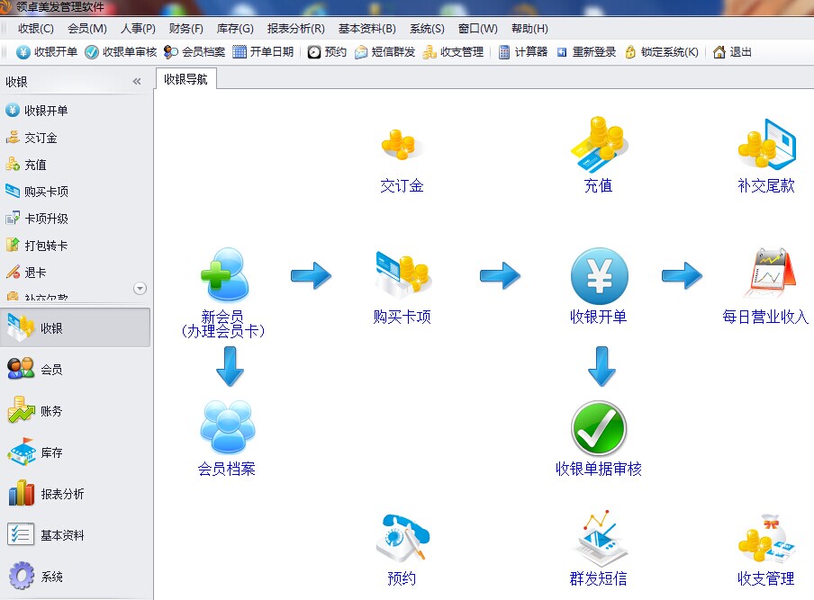Open the 购买卡项 purchase card icon
Viewport: 814px width, 600px height.
[402, 274]
